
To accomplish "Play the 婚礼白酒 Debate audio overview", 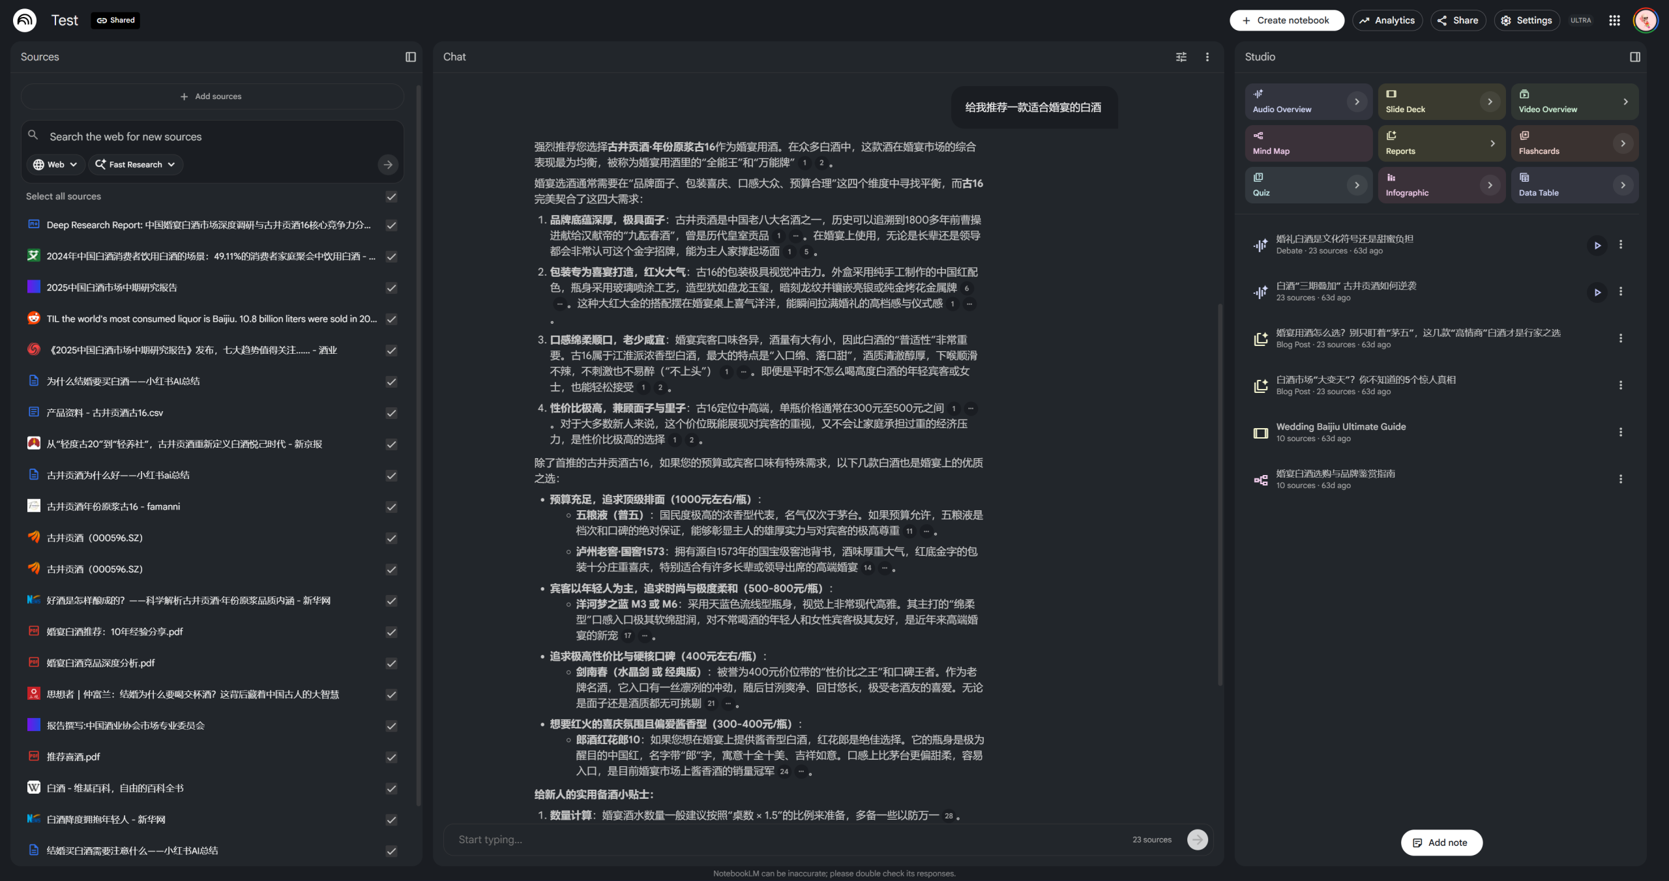I will [x=1597, y=245].
